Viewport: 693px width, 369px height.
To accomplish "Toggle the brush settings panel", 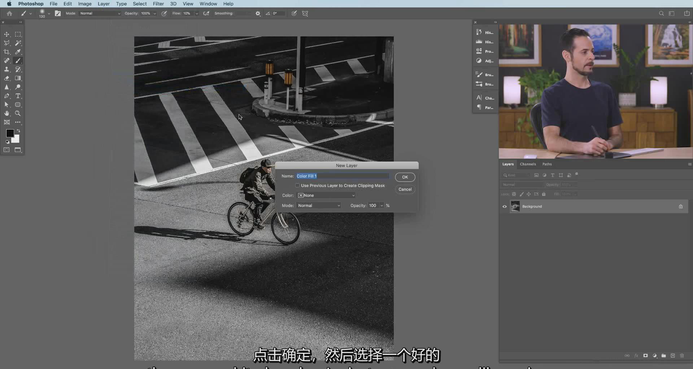I will tap(58, 13).
